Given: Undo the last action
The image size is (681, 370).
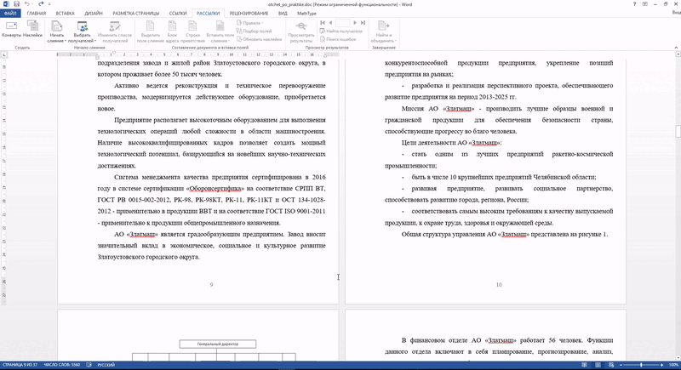Looking at the screenshot, I should coord(27,4).
